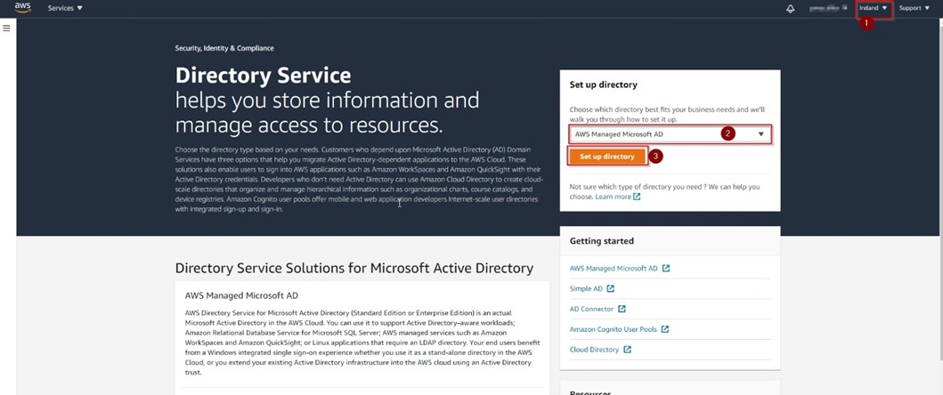Viewport: 943px width, 395px height.
Task: Open the AD Connector link
Action: [591, 309]
